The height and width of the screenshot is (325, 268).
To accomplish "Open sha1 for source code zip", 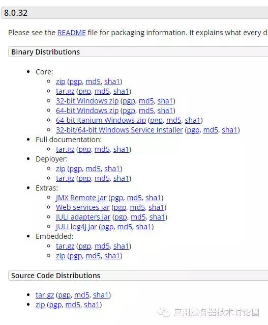I will point(92,305).
